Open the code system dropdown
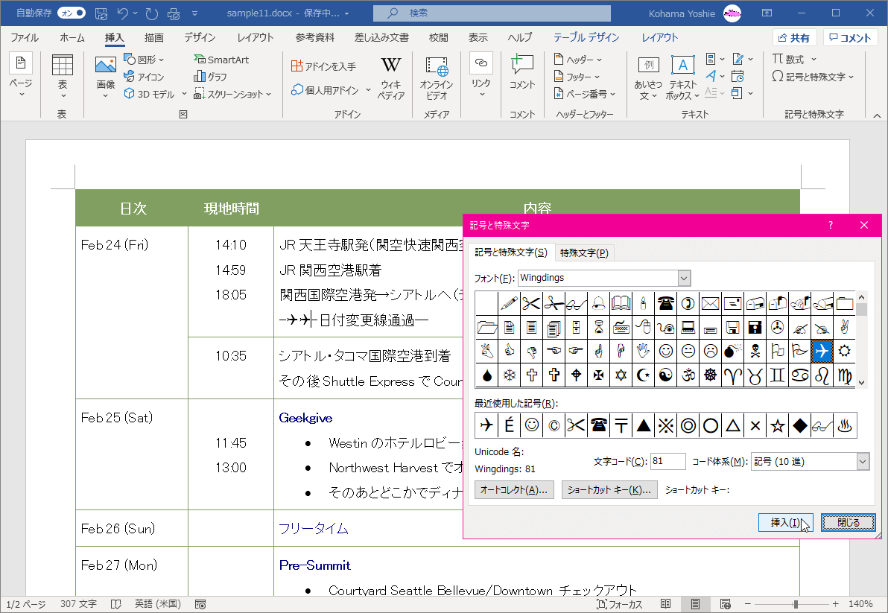 (863, 462)
